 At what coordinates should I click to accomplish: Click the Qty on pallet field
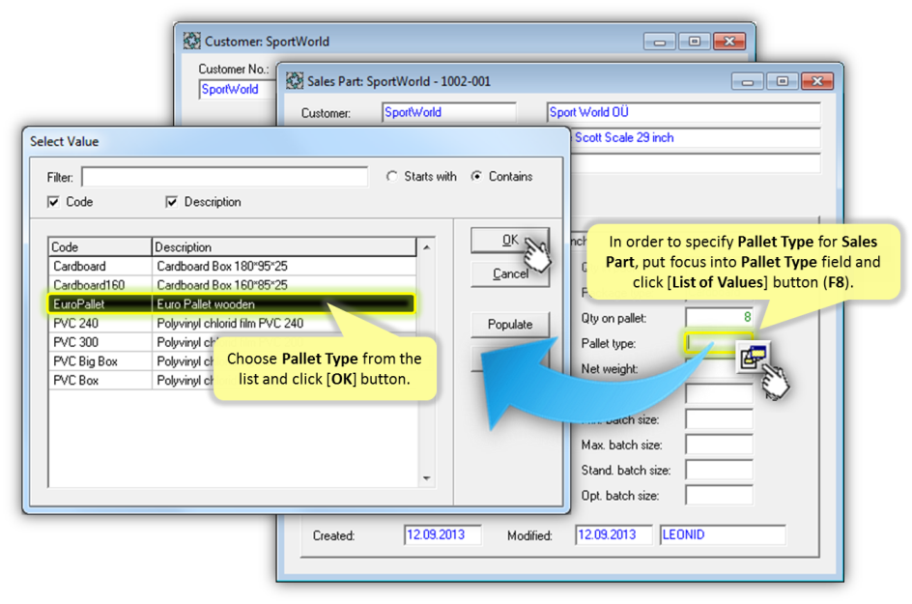[719, 318]
